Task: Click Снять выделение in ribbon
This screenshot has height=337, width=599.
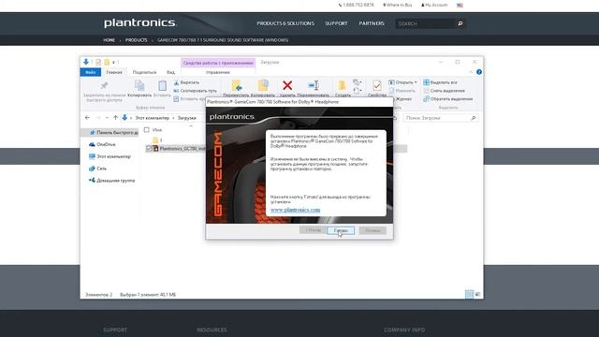Action: pos(444,91)
